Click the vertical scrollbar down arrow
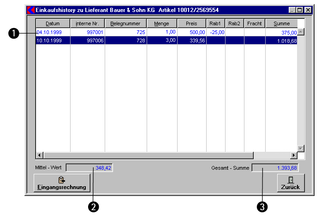Screen dimensions: 321x218 coord(301,148)
